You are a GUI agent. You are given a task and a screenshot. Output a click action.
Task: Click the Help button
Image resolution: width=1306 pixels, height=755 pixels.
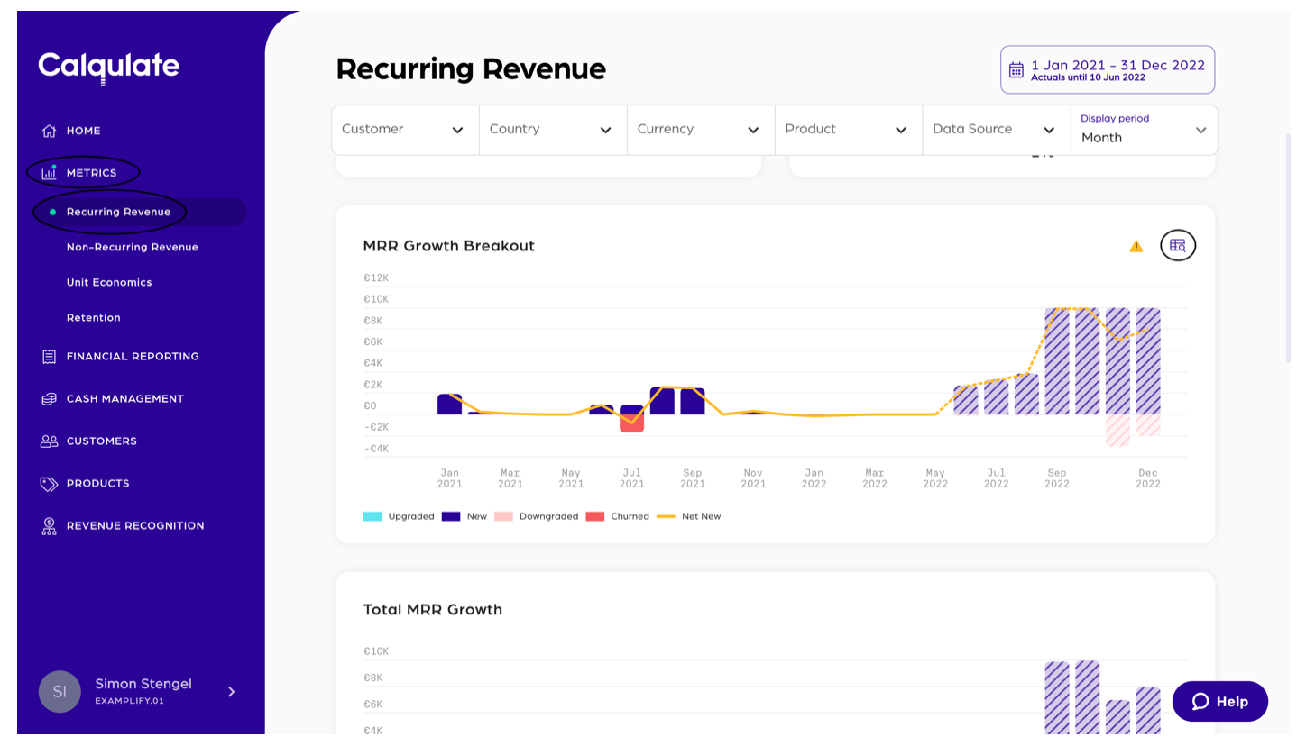1220,701
